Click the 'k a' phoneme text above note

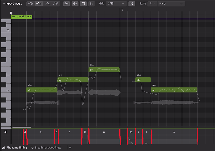click(92, 65)
